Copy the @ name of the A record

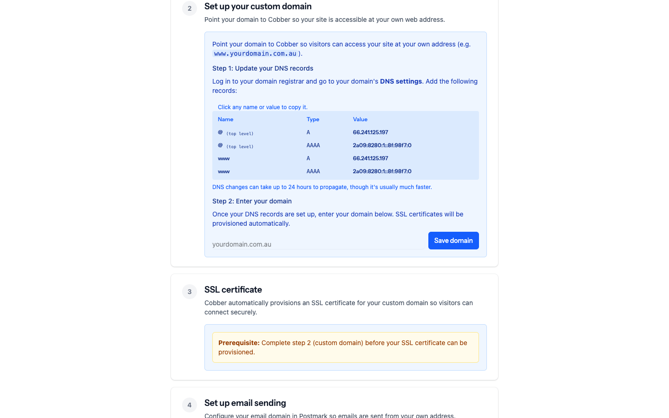coord(220,132)
